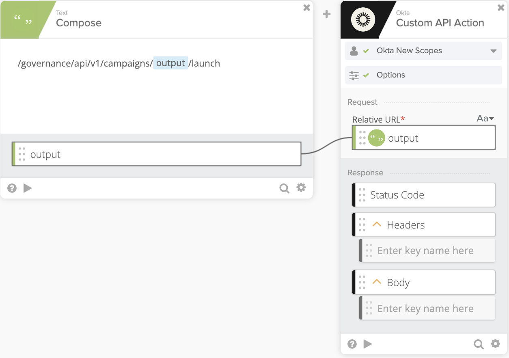The width and height of the screenshot is (509, 358).
Task: Test the Custom API Action card
Action: [368, 344]
